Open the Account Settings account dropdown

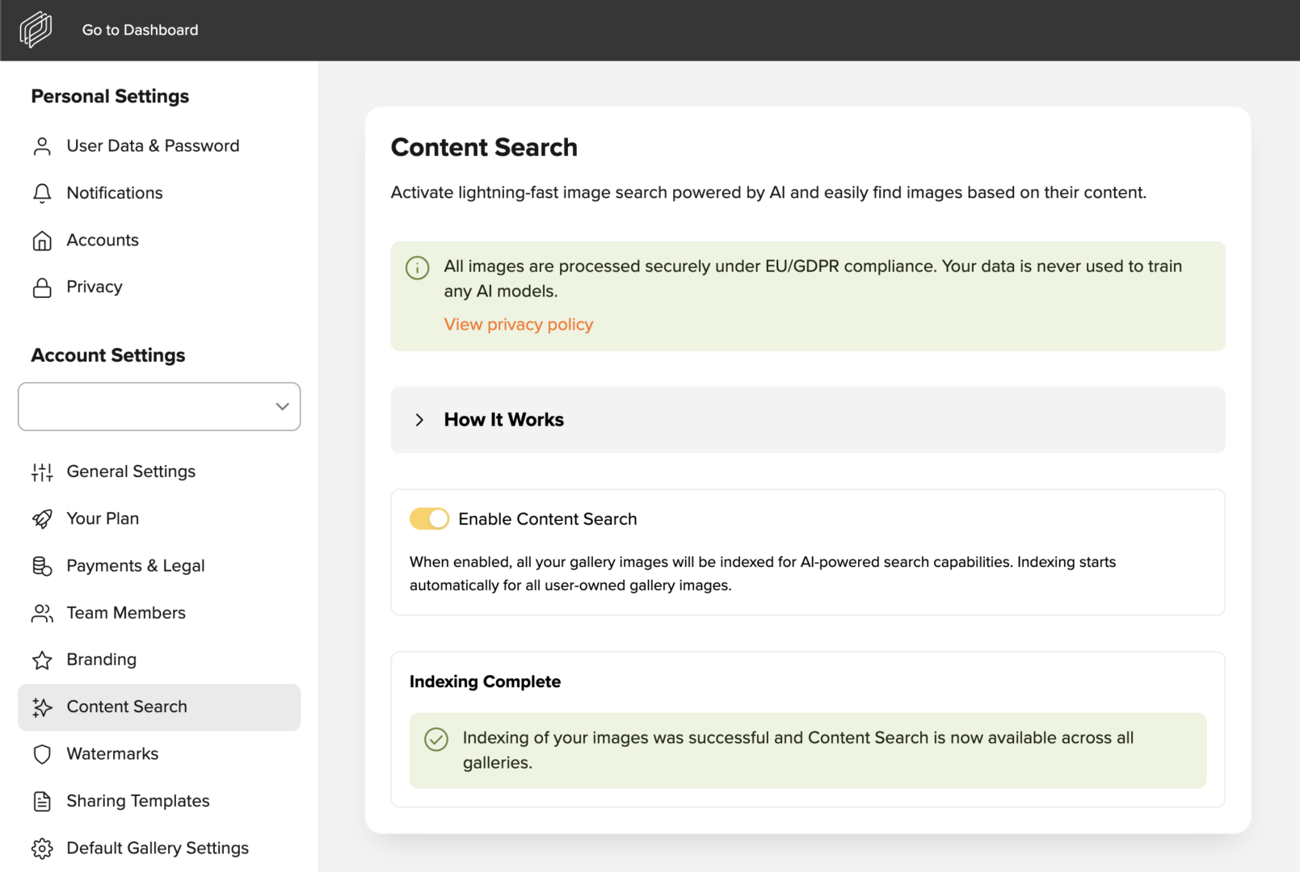(x=159, y=406)
